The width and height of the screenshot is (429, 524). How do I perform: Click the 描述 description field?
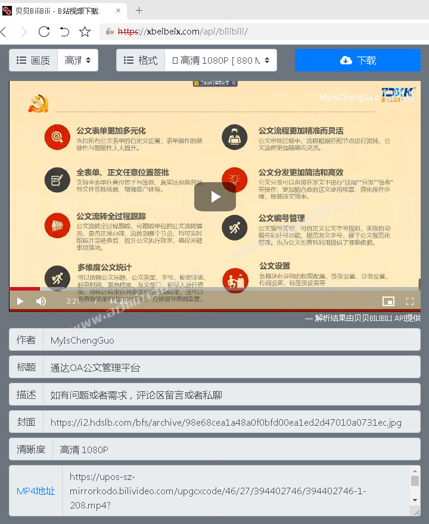[232, 395]
